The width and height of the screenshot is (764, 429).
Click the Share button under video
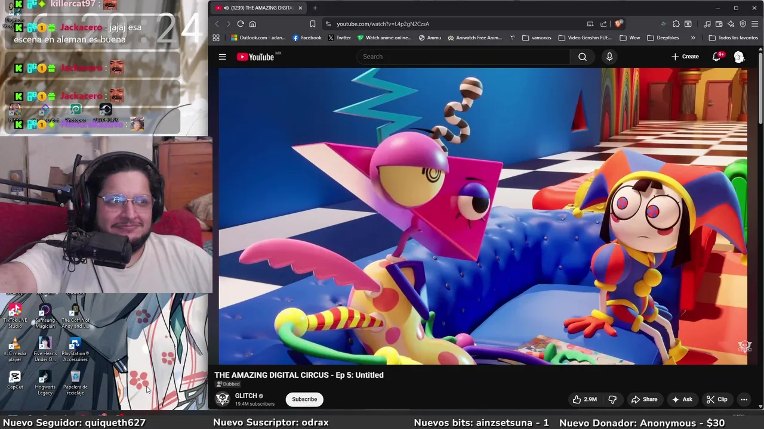point(645,399)
